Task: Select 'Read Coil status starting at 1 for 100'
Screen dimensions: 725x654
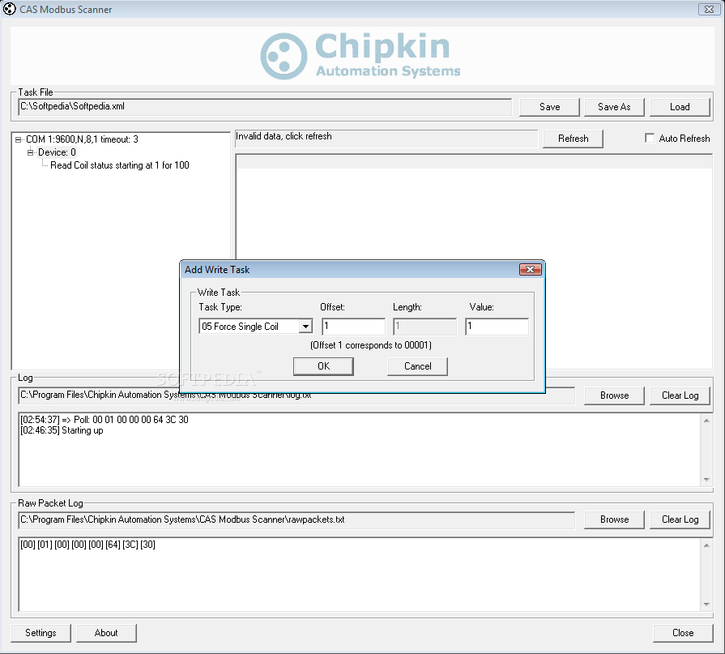Action: [120, 165]
